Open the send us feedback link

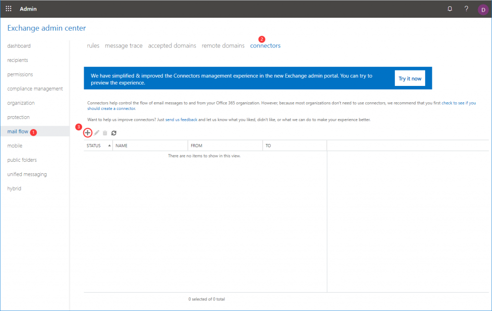pos(181,120)
